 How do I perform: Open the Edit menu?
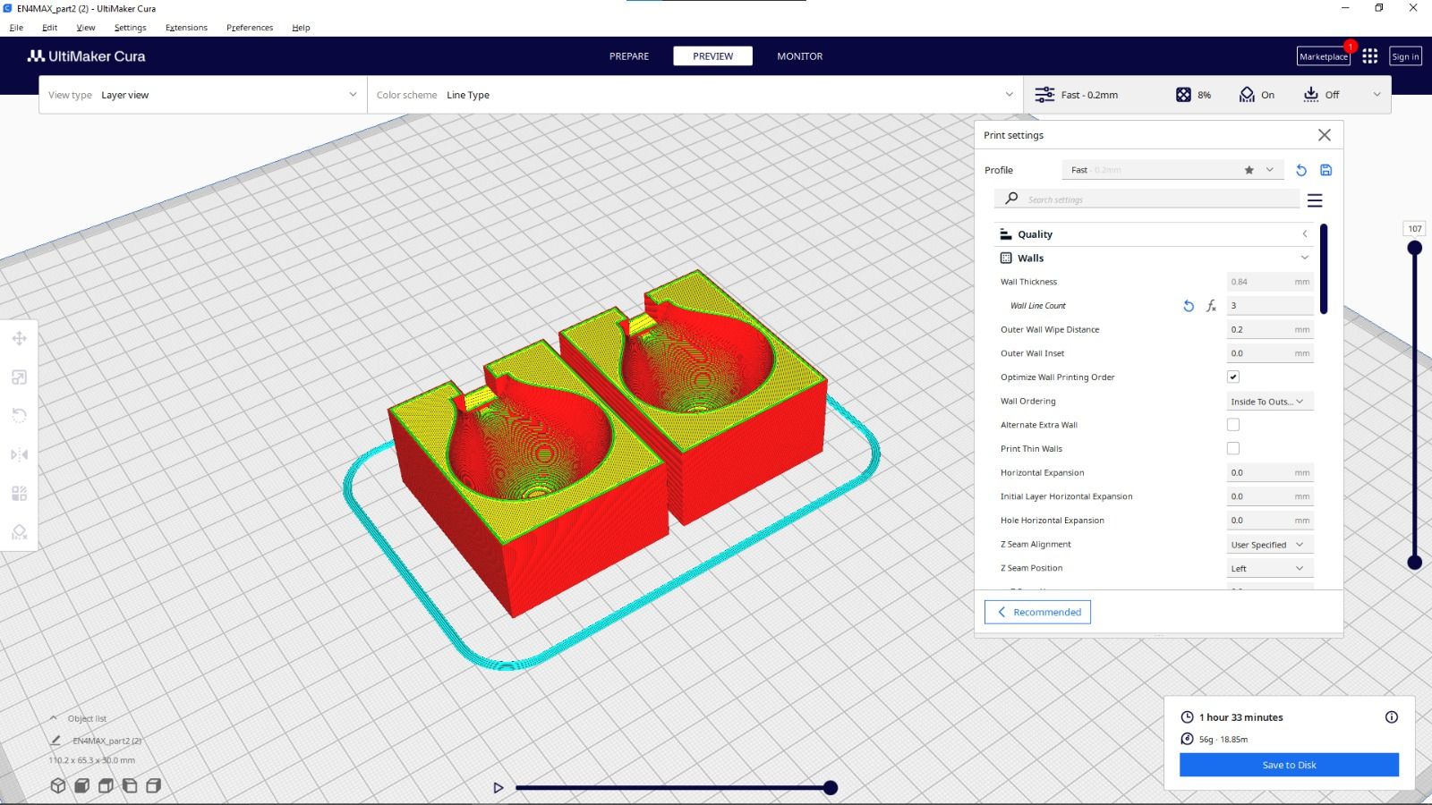pos(49,28)
